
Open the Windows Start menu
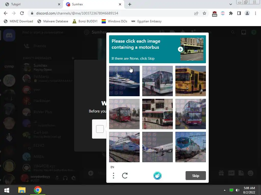tap(6, 190)
